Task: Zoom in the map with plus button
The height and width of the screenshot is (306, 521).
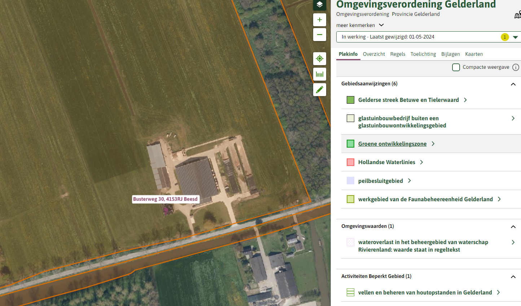Action: pos(320,20)
